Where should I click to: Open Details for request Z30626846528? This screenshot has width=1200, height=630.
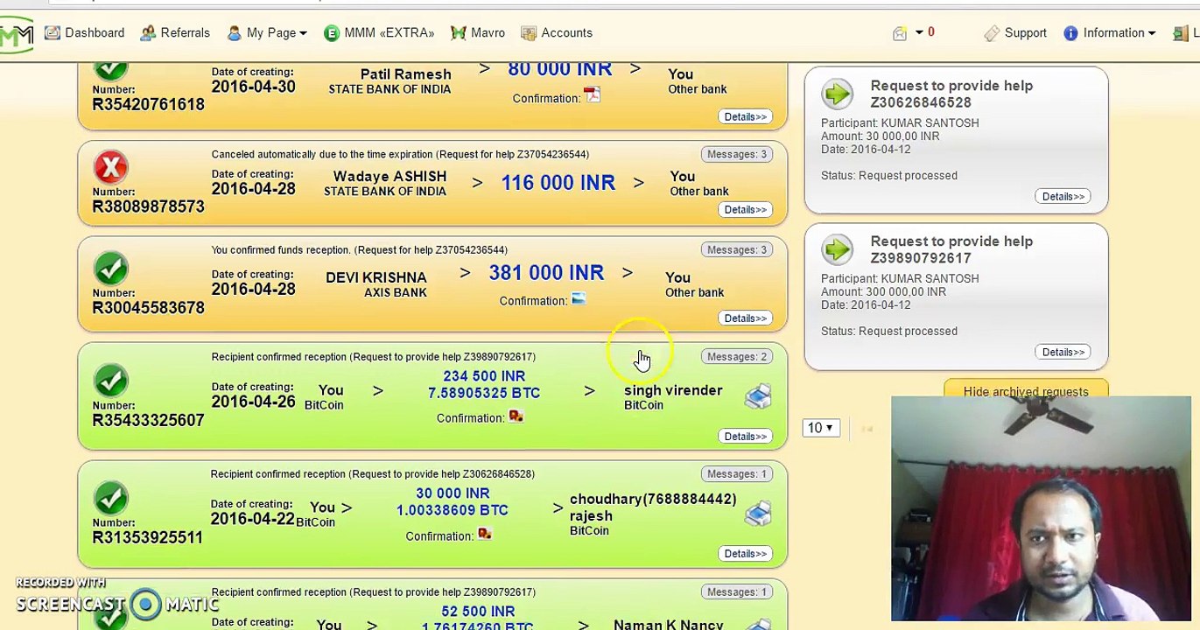pos(1063,196)
